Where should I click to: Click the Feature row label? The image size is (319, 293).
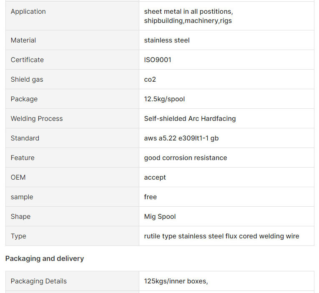[x=23, y=158]
